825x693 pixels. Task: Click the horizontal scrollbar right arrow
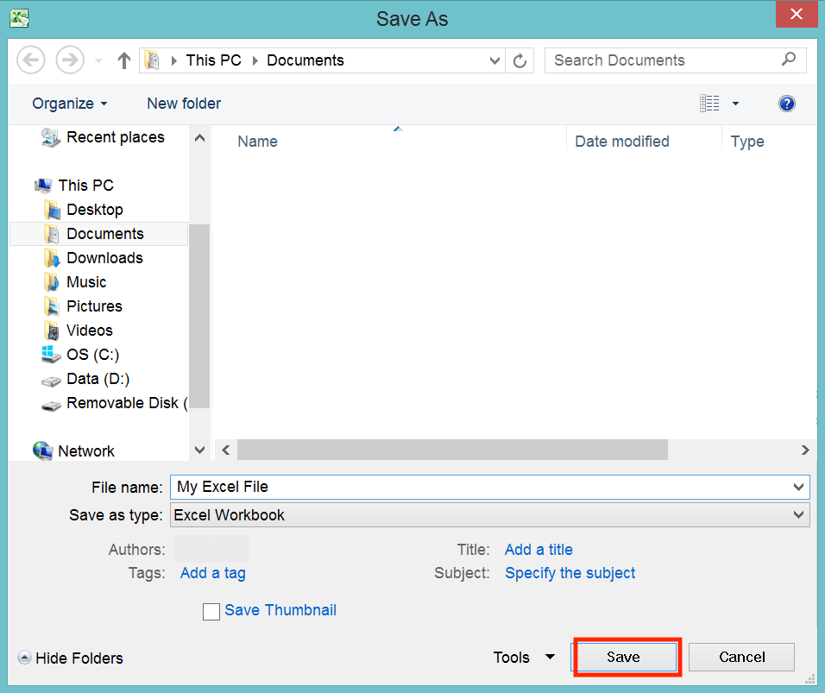[x=805, y=450]
